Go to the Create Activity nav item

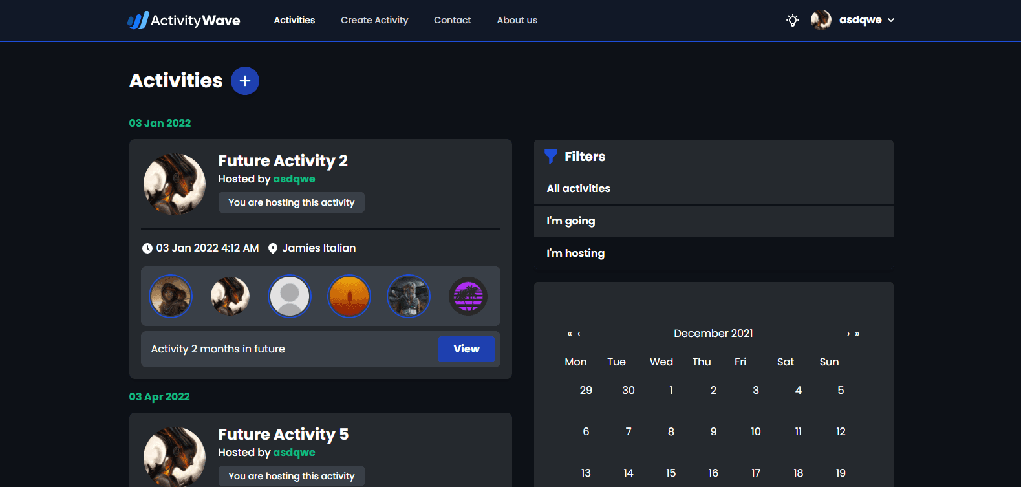pos(374,20)
